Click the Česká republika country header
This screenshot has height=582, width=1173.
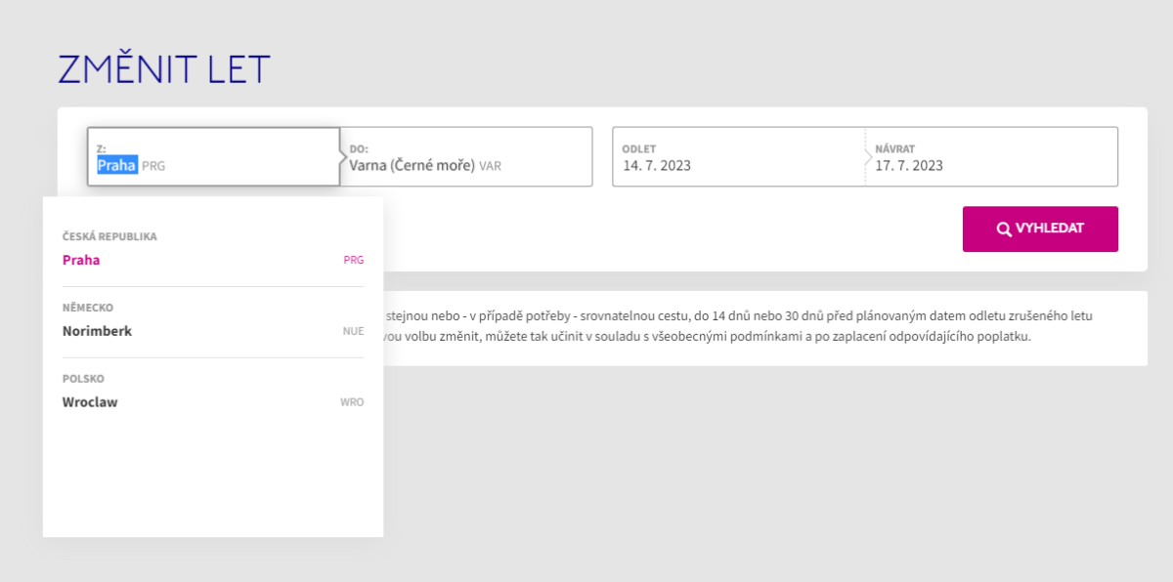109,237
